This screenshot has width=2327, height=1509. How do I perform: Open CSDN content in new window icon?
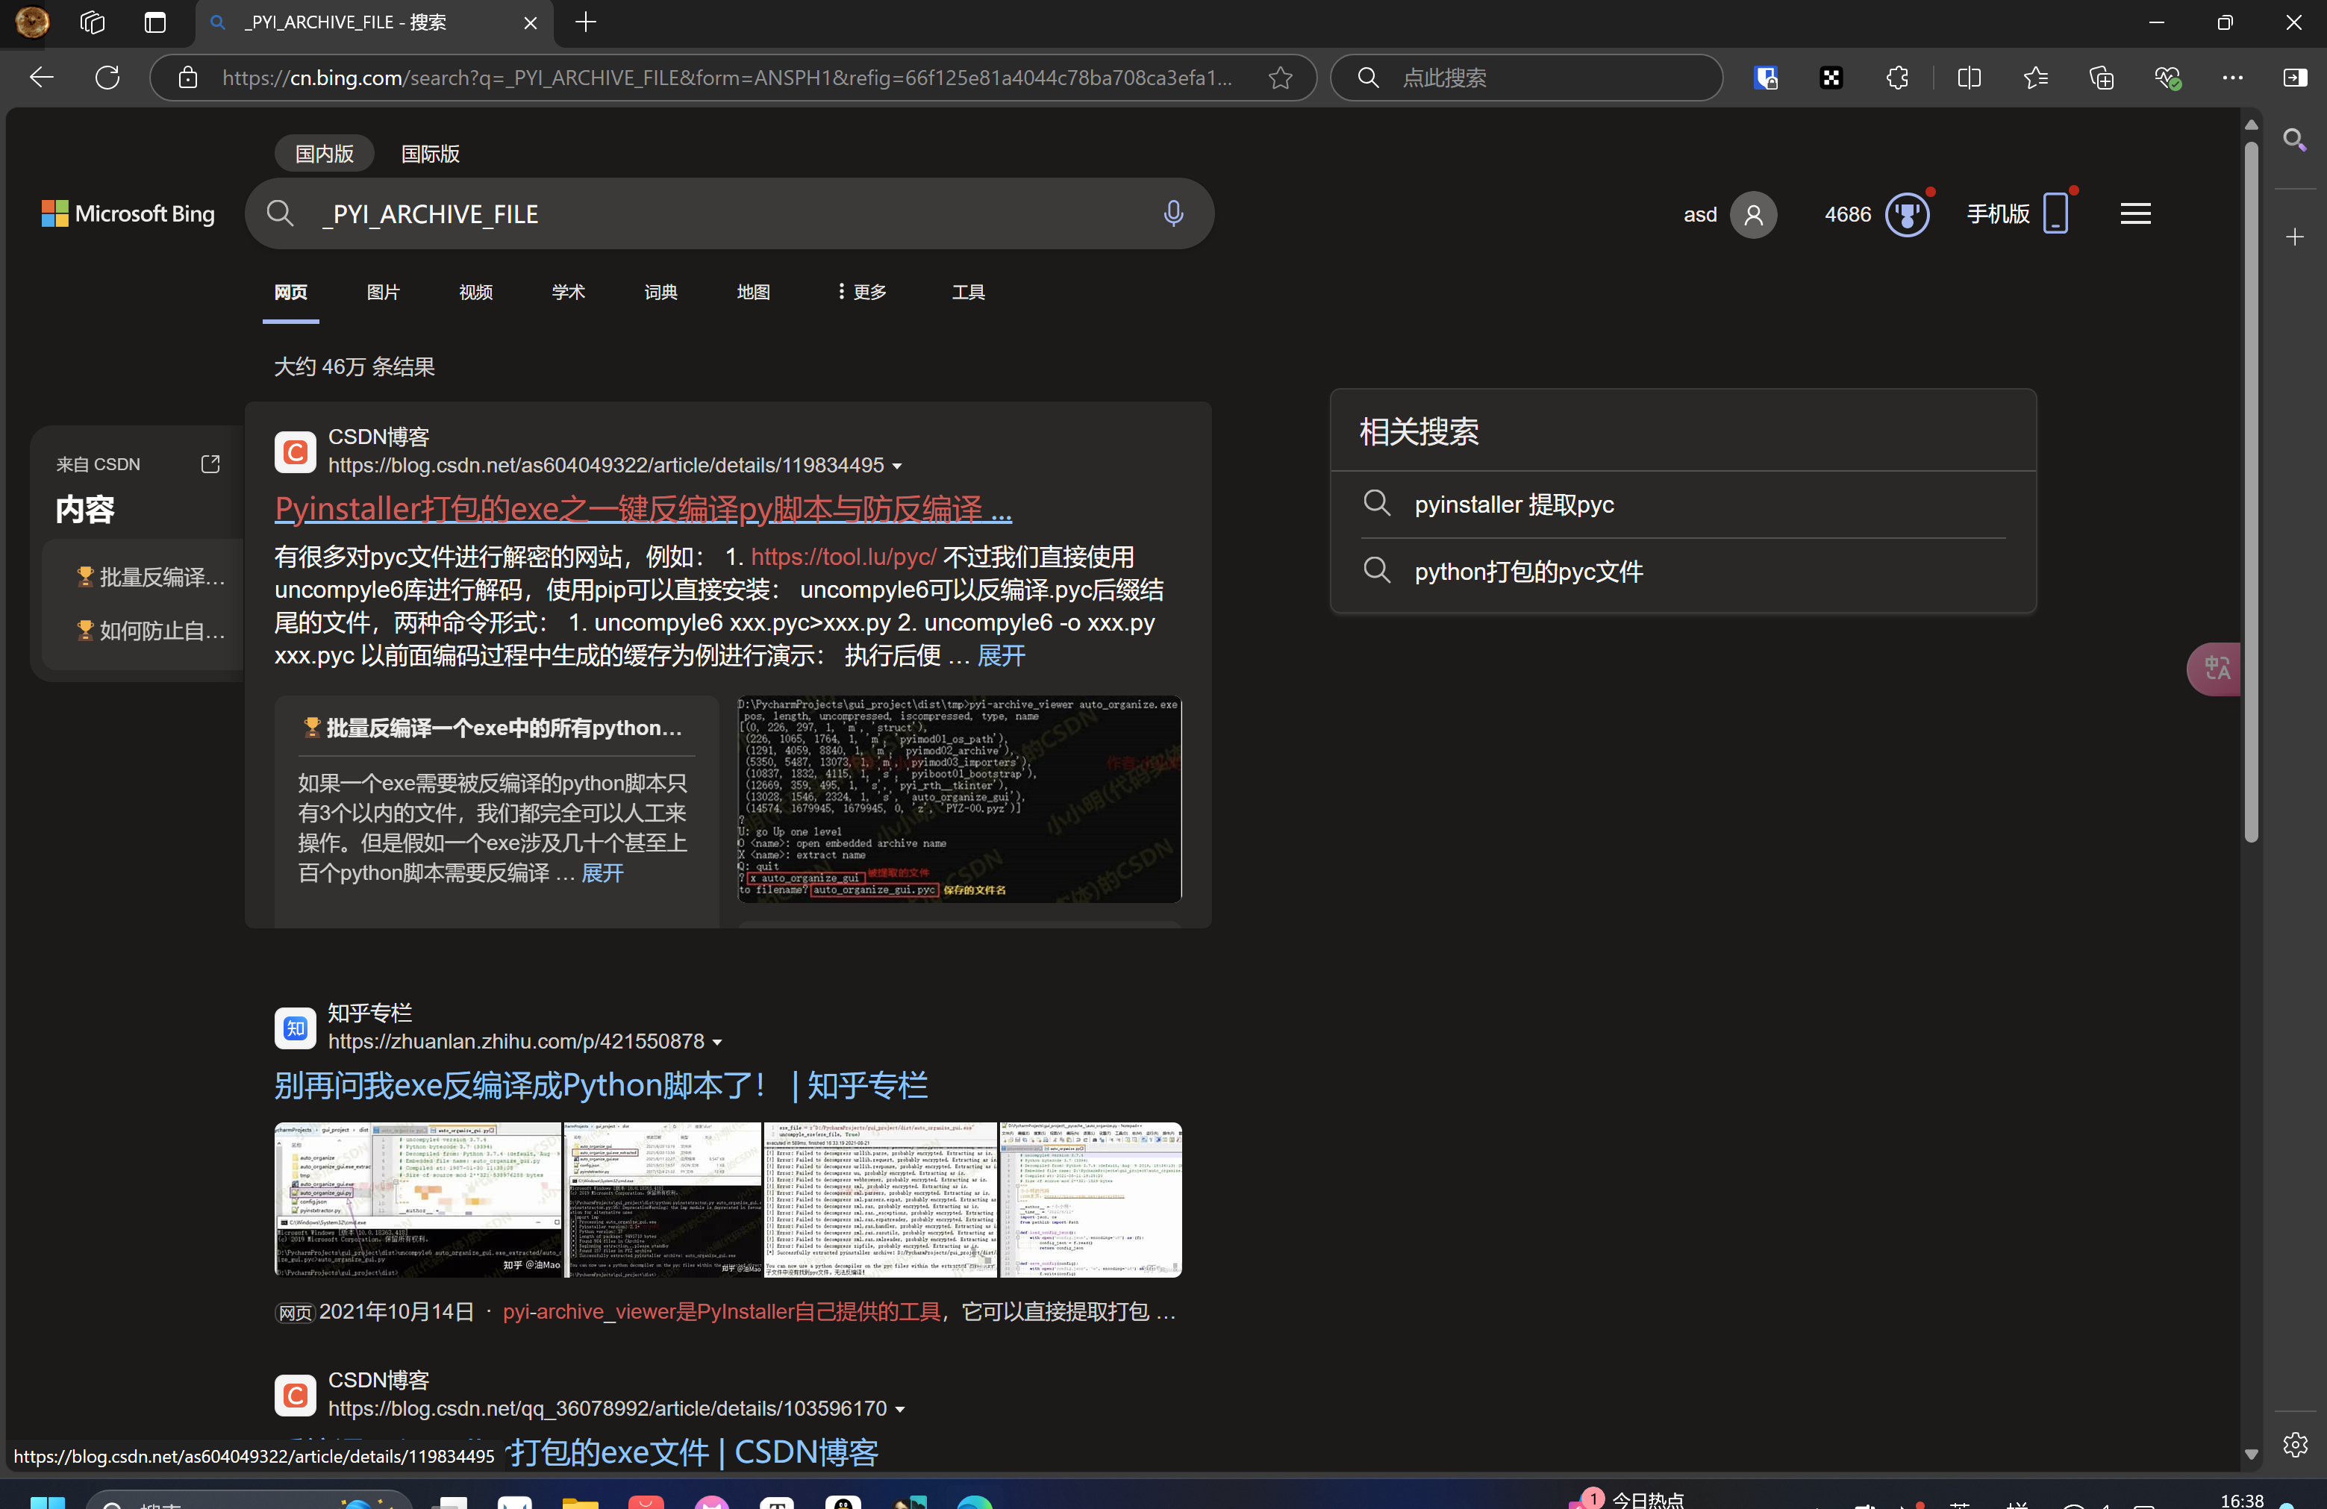pos(210,463)
